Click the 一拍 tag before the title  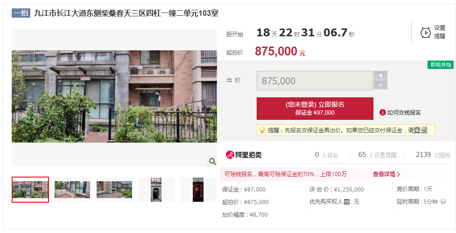21,13
